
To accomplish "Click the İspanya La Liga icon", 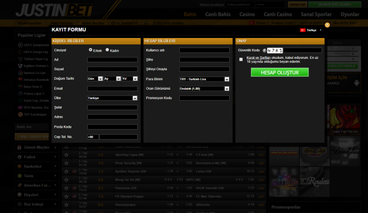I will click(x=20, y=73).
